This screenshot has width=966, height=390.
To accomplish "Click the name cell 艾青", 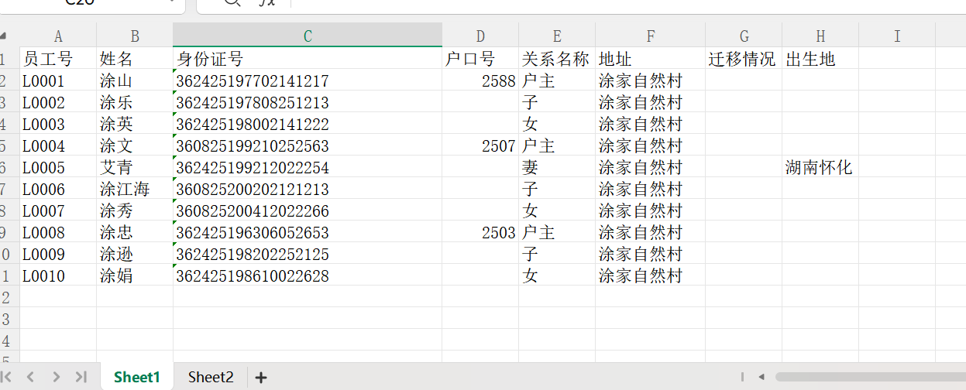I will point(135,167).
